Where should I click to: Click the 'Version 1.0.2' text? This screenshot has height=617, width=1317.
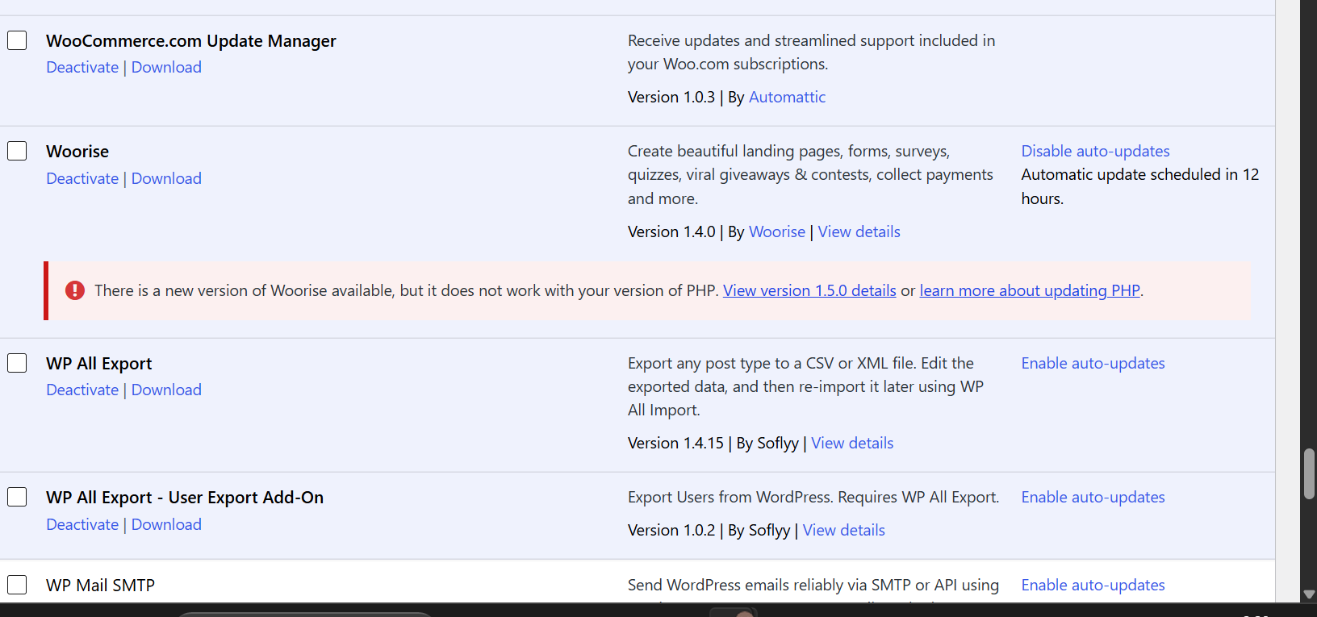point(671,530)
